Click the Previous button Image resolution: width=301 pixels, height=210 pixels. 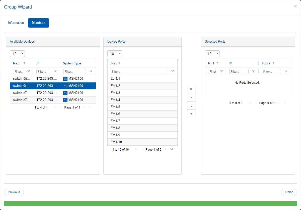coord(14,192)
